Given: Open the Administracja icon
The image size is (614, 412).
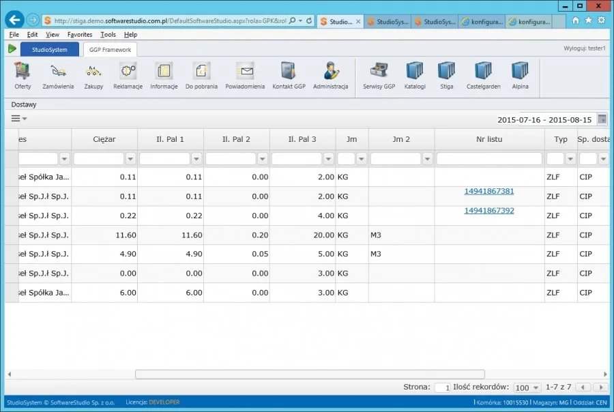Looking at the screenshot, I should click(x=330, y=71).
